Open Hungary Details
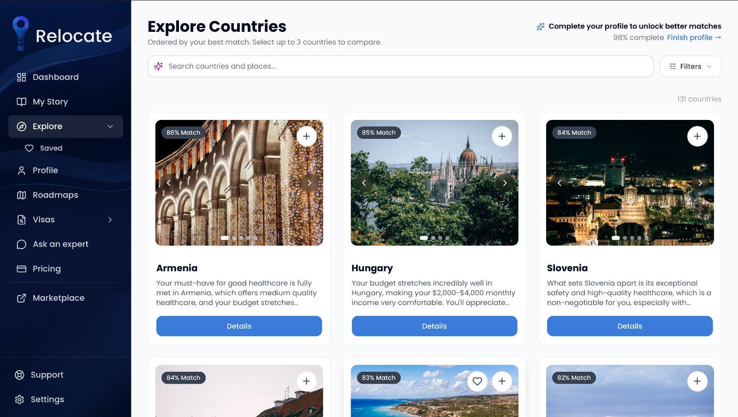The image size is (738, 417). coord(434,326)
